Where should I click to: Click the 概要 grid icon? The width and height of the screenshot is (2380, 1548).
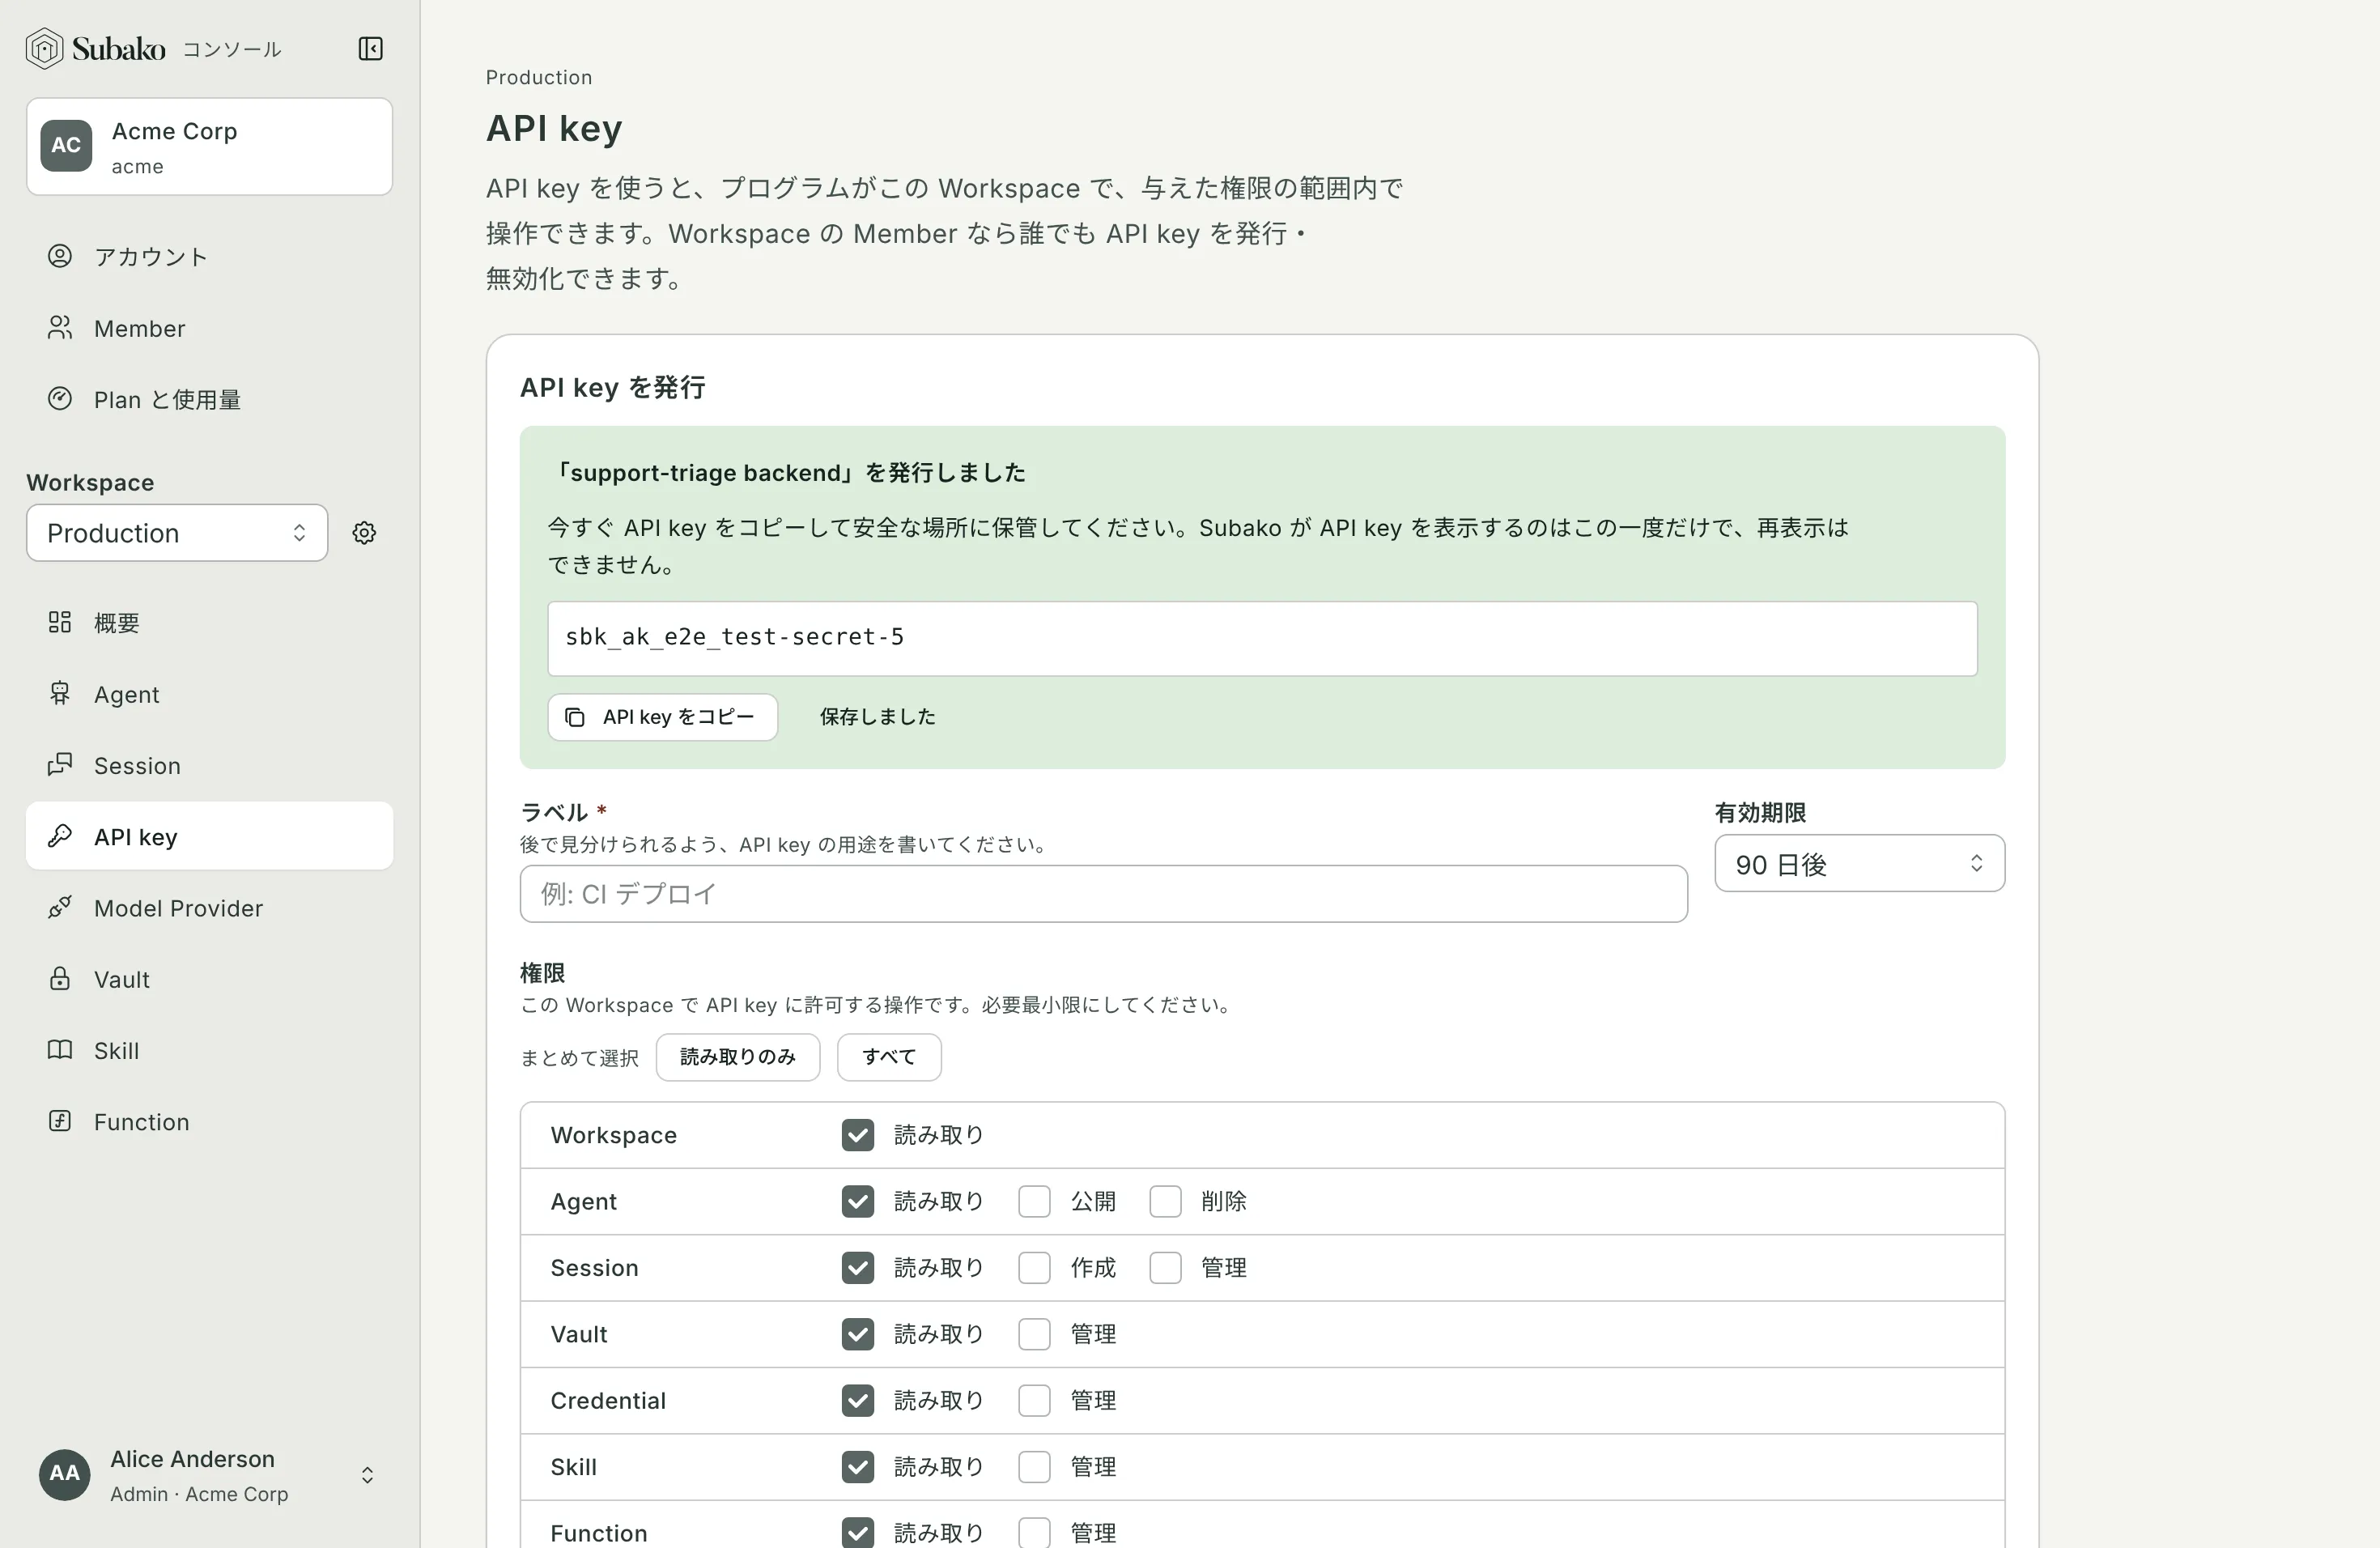click(x=60, y=622)
